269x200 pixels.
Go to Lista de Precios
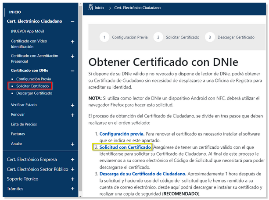point(24,125)
